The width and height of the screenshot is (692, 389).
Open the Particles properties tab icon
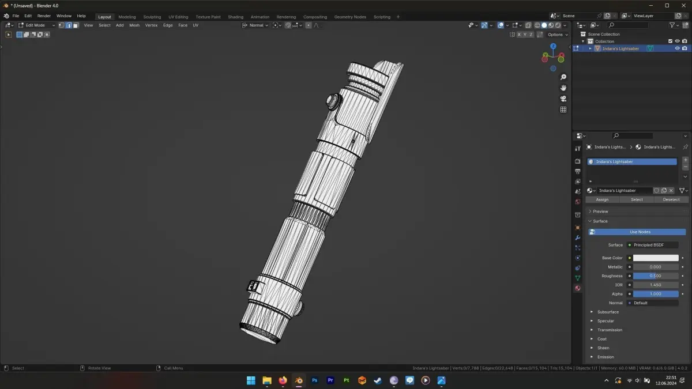[x=577, y=248]
